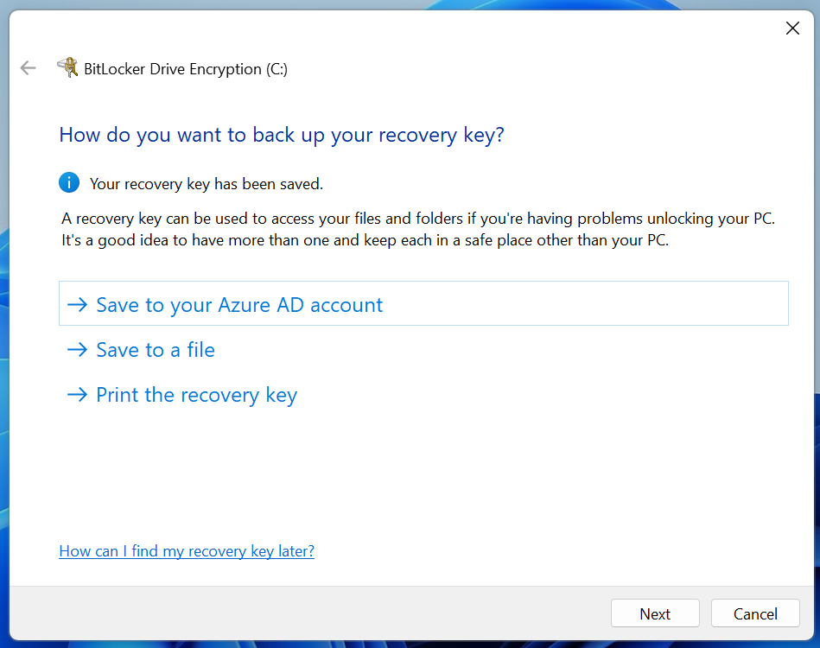Choose Print the recovery key

197,396
